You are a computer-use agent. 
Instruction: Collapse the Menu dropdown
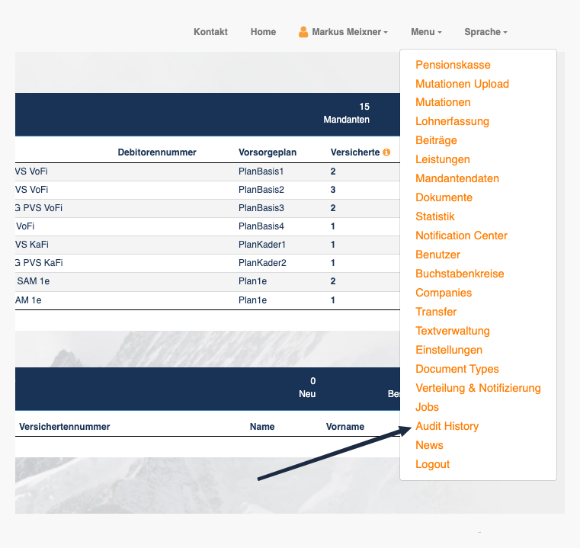click(426, 32)
